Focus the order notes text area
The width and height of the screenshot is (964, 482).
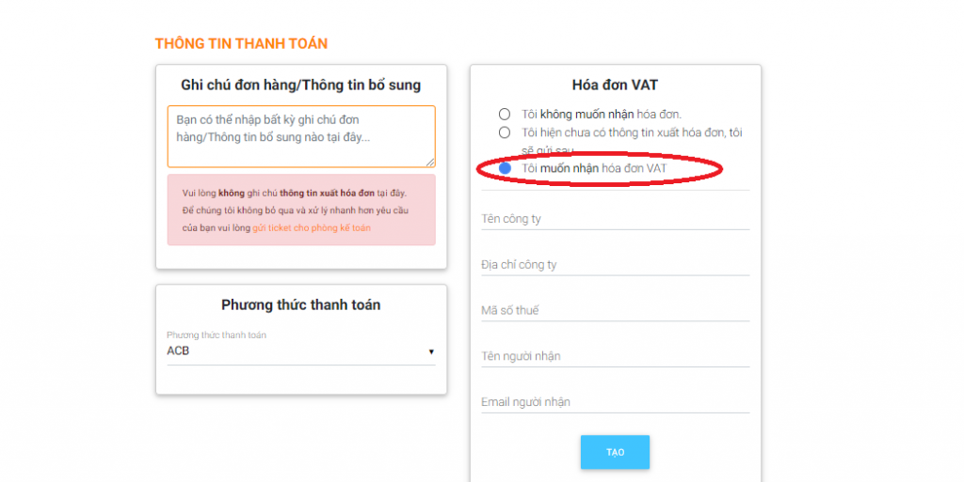pyautogui.click(x=300, y=135)
